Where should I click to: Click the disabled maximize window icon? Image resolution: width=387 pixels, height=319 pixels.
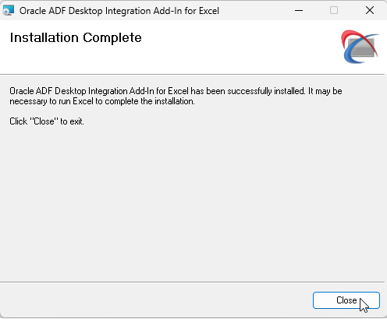pyautogui.click(x=334, y=11)
